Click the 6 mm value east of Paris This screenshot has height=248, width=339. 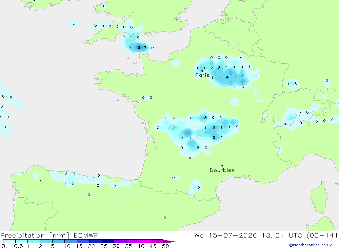[235, 77]
